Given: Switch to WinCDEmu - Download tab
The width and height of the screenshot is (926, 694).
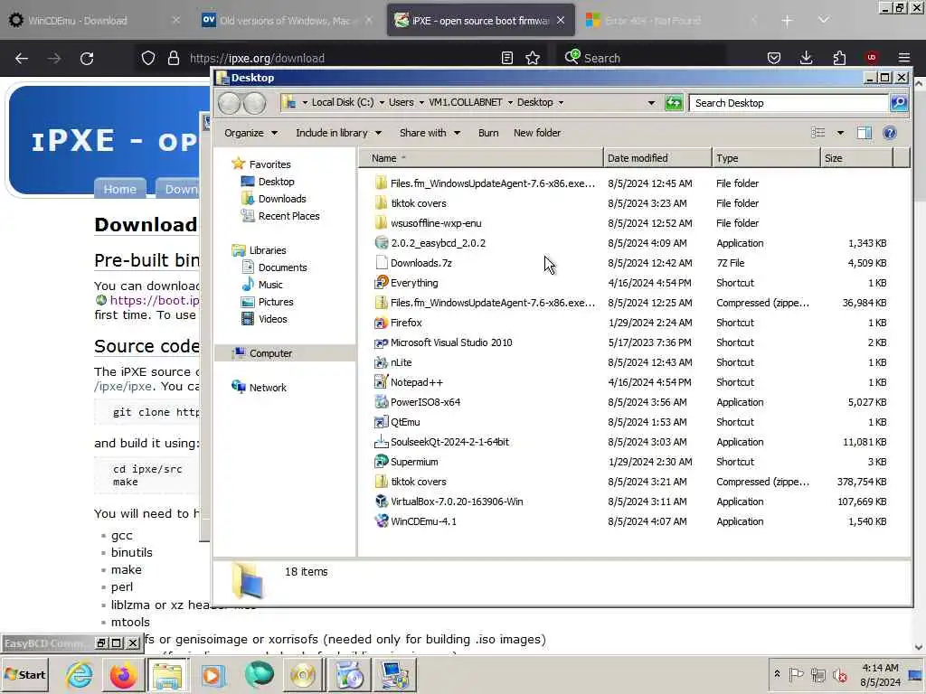Looking at the screenshot, I should [93, 21].
